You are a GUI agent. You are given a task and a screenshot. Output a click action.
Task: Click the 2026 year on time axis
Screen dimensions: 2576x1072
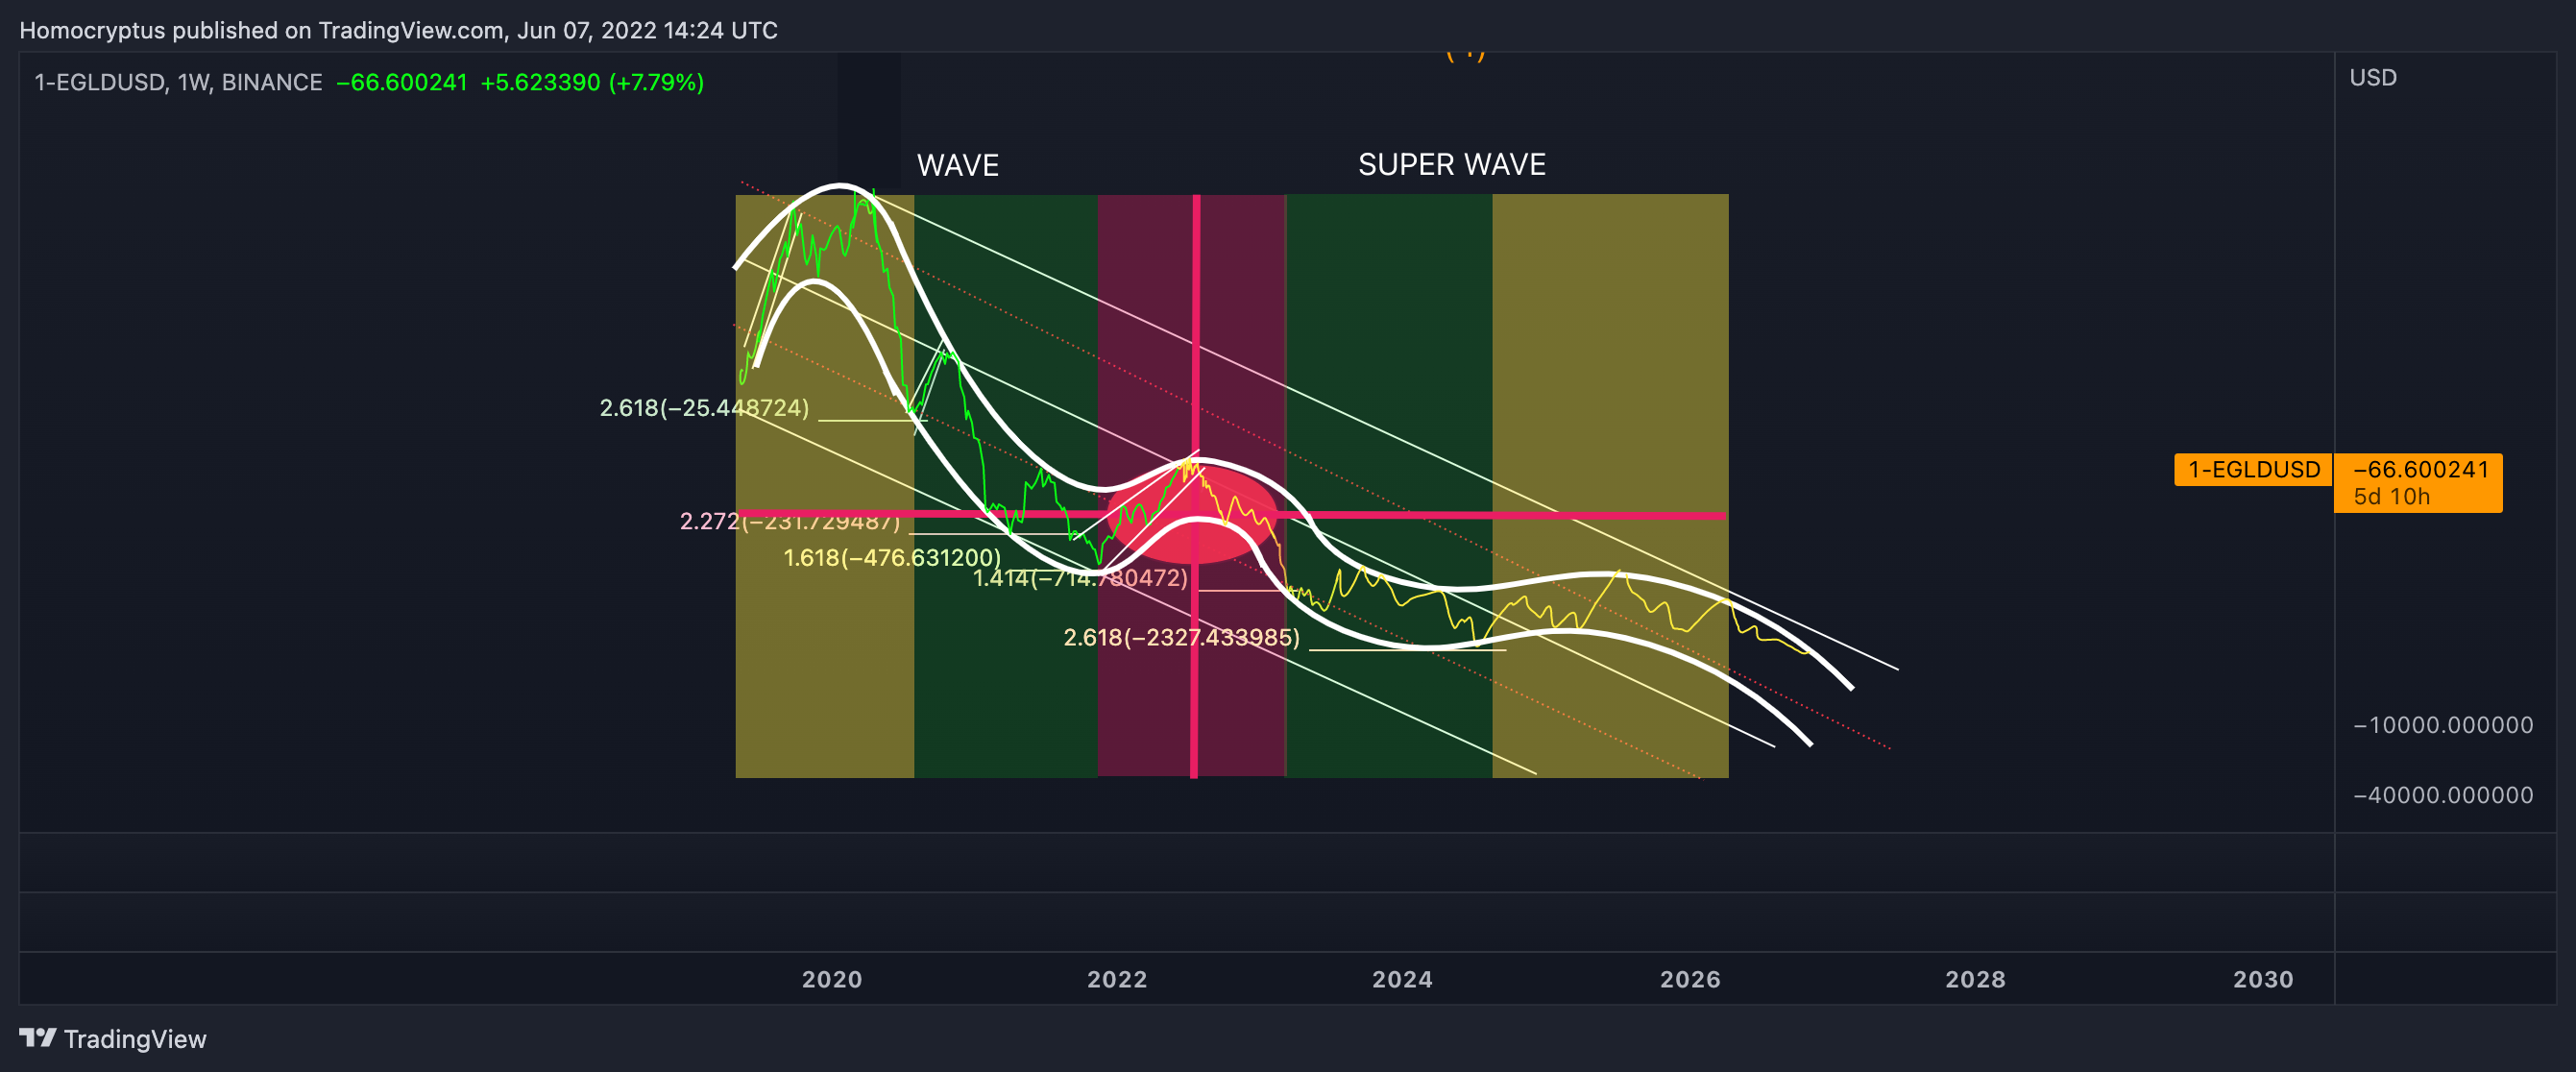coord(1690,979)
